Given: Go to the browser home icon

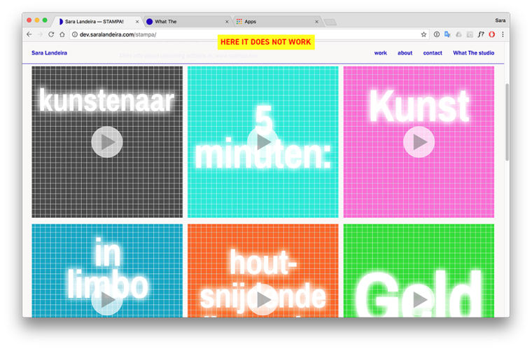Looking at the screenshot, I should point(62,34).
